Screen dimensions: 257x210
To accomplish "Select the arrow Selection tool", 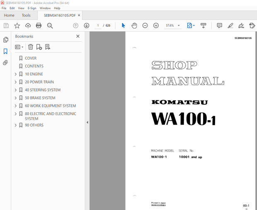I will 124,26.
